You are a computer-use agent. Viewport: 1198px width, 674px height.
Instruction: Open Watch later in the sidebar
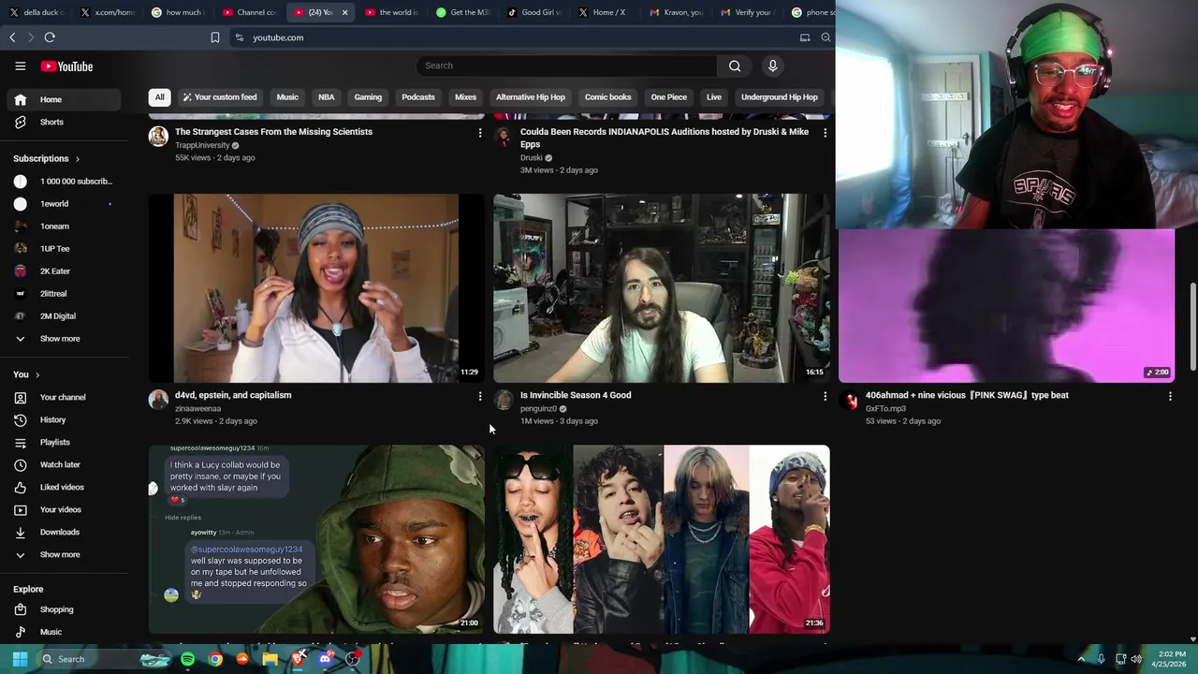(x=61, y=464)
